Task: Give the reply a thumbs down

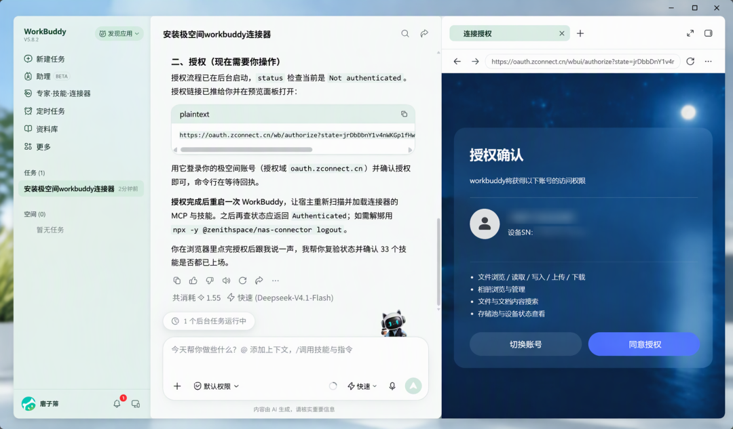Action: (210, 281)
